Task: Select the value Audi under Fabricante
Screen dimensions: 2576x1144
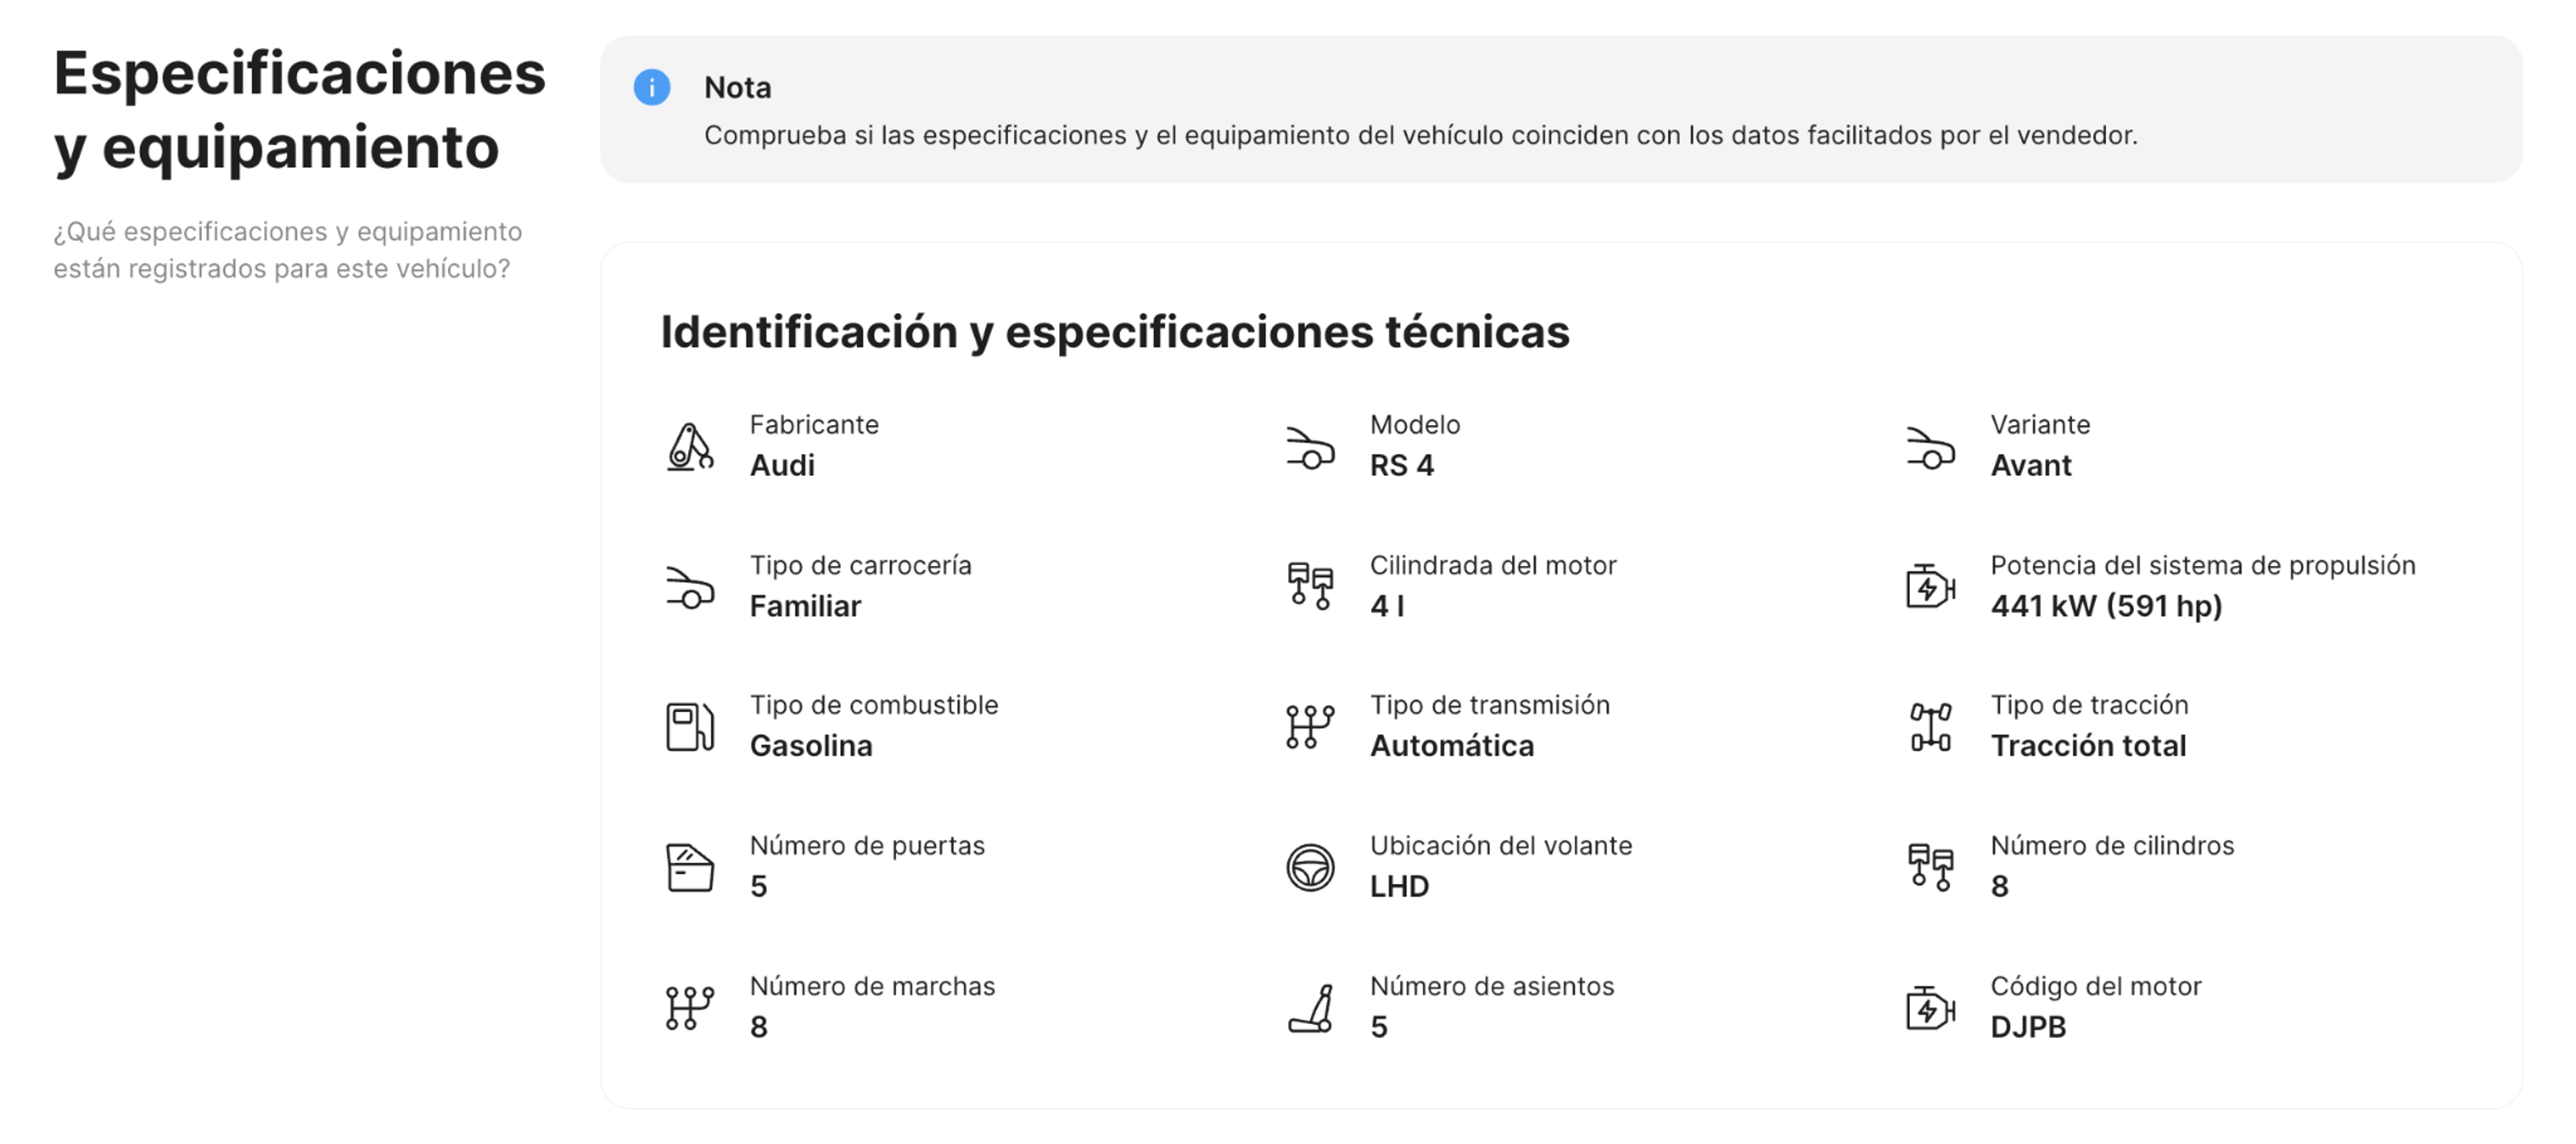Action: (x=782, y=465)
